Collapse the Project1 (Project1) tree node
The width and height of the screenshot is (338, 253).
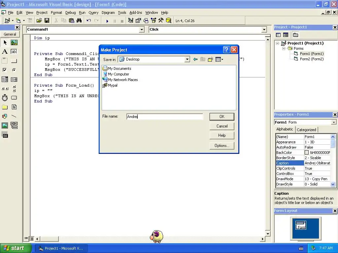click(278, 43)
